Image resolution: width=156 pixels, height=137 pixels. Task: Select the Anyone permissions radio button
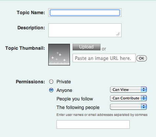tap(51, 90)
